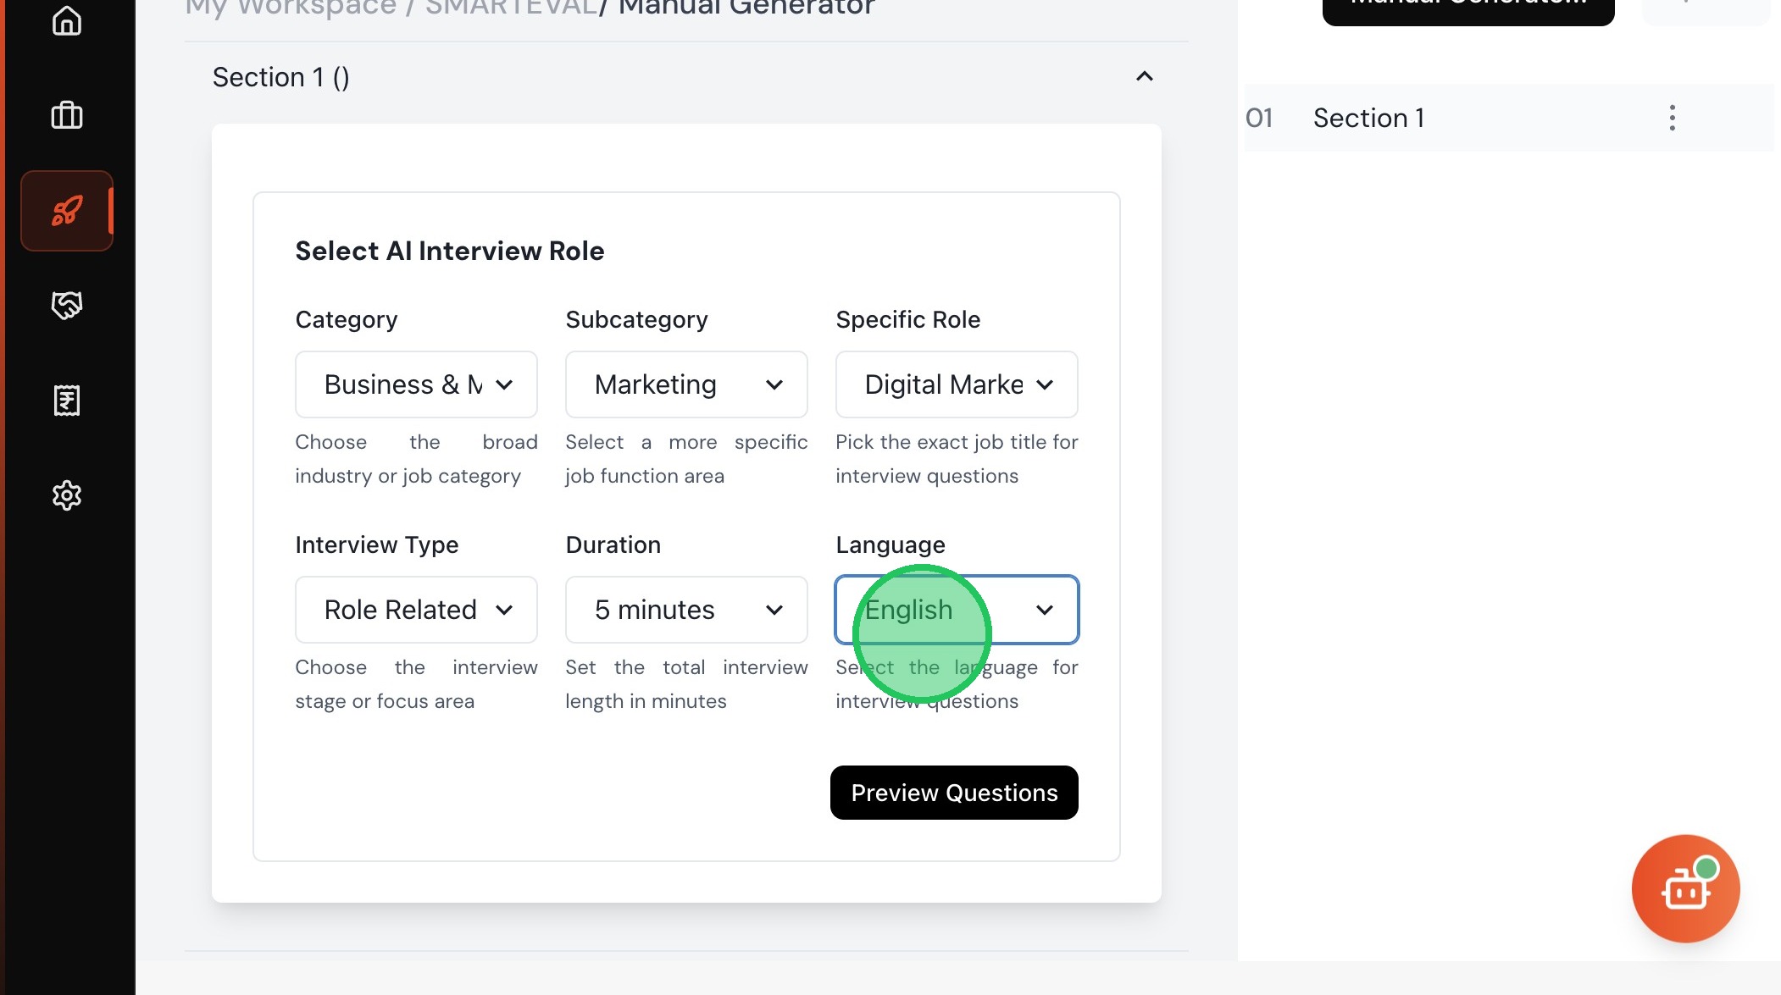Open the Language English dropdown
Viewport: 1781px width, 995px height.
click(x=957, y=610)
